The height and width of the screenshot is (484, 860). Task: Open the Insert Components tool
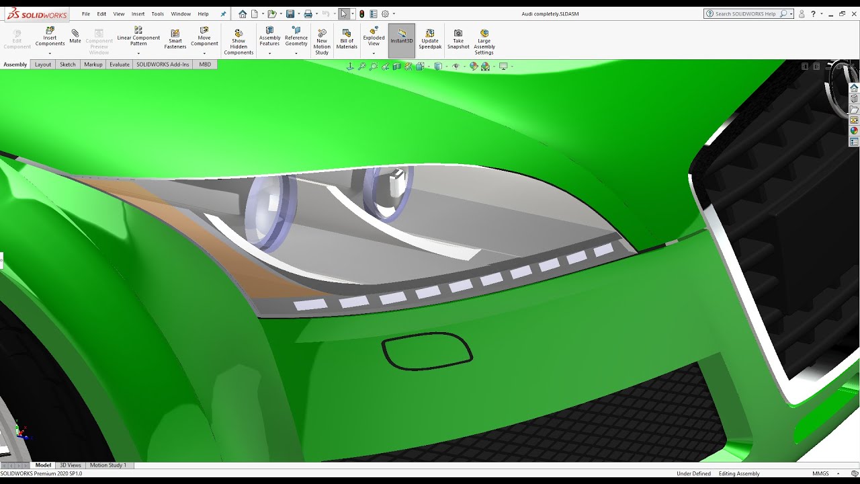[x=50, y=37]
